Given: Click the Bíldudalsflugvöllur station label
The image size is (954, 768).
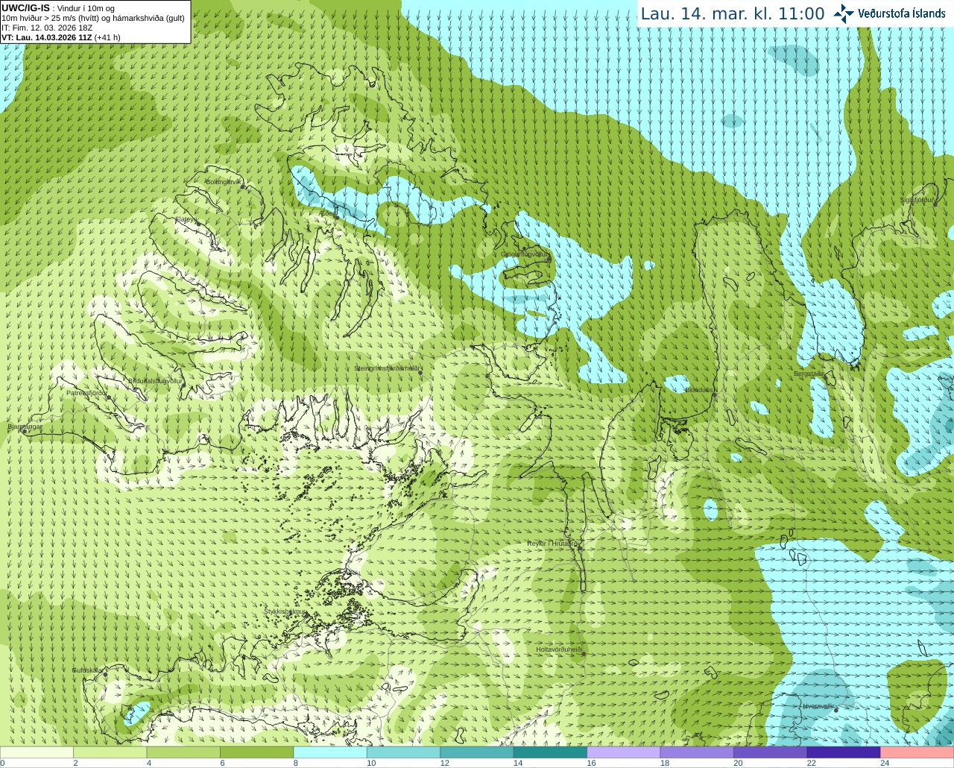Looking at the screenshot, I should click(156, 380).
